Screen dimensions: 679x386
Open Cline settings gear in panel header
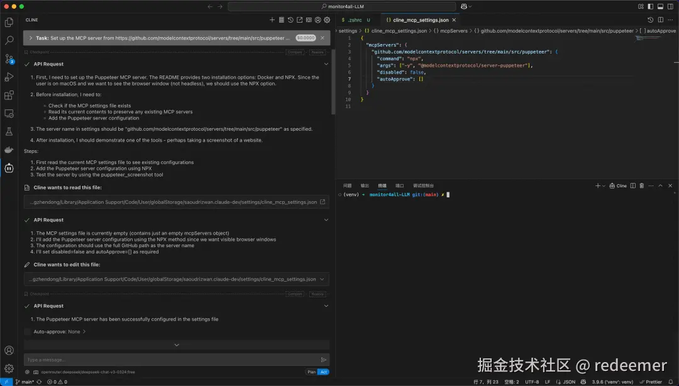click(327, 20)
